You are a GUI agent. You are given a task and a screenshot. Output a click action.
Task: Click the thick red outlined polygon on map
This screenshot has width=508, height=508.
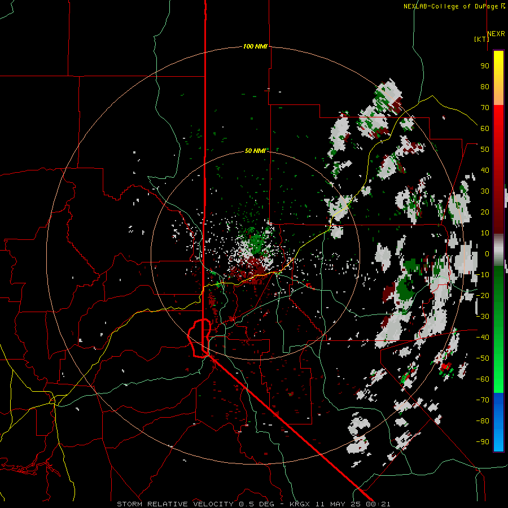point(199,338)
